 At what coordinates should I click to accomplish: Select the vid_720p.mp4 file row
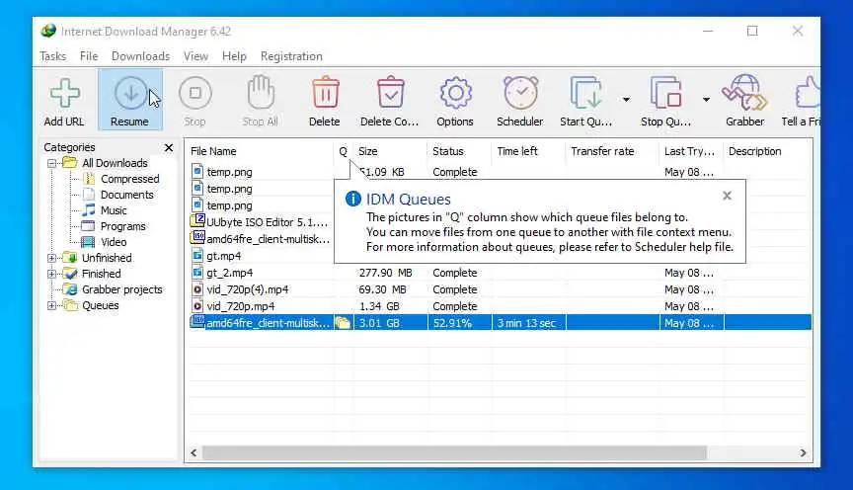pos(500,306)
